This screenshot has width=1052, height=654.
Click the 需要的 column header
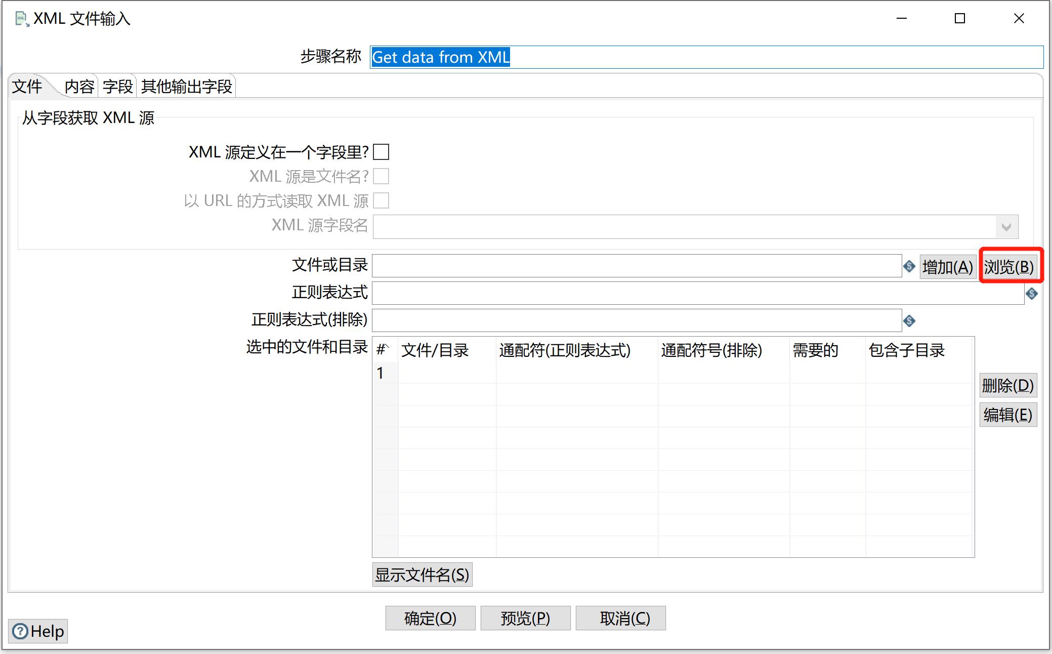827,350
